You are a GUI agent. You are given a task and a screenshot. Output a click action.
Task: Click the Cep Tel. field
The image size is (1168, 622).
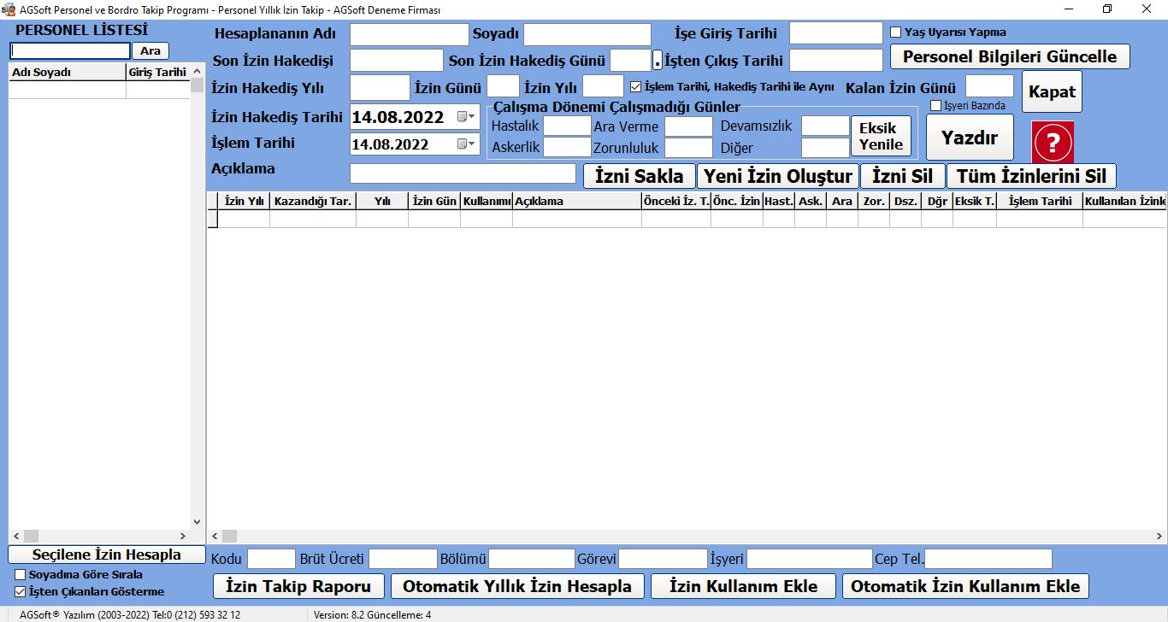click(x=988, y=559)
